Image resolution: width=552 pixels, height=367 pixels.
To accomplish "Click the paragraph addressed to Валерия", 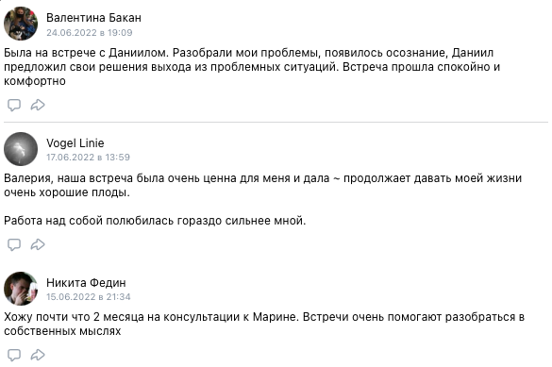I will (262, 186).
